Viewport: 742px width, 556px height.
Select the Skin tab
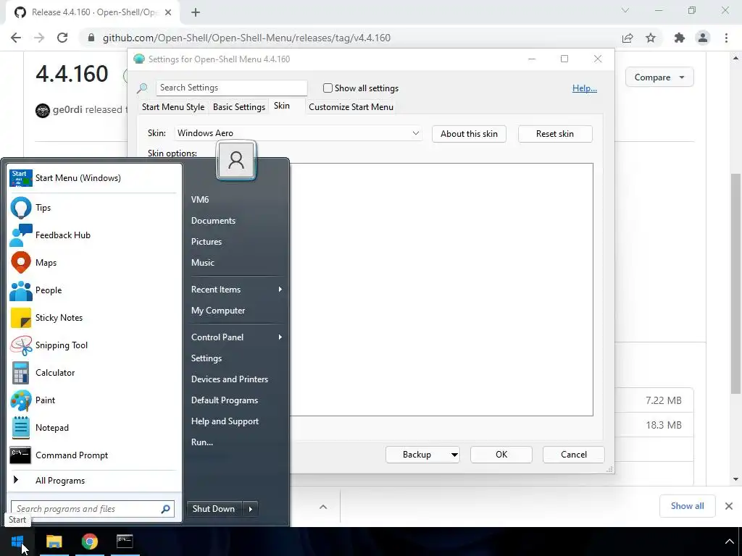(282, 106)
